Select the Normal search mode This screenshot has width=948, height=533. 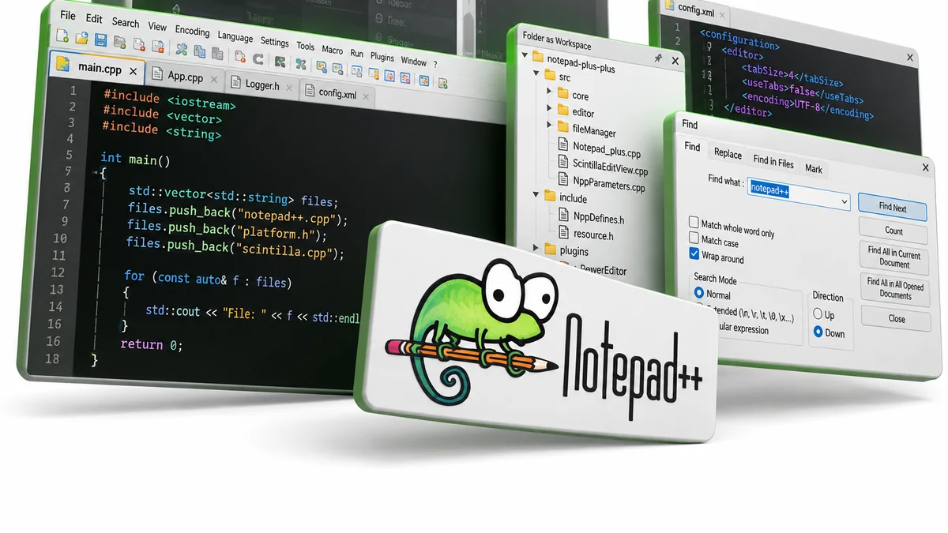click(x=699, y=293)
